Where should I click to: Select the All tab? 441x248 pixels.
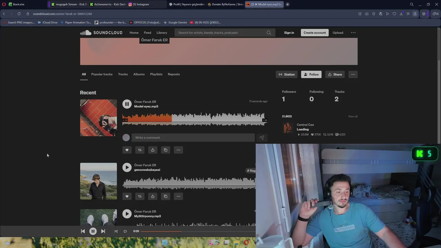click(x=84, y=74)
